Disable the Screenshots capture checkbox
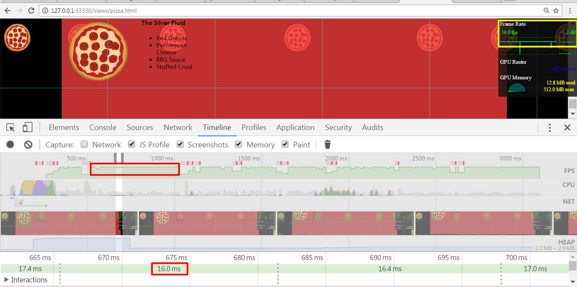Image resolution: width=577 pixels, height=287 pixels. (x=180, y=144)
